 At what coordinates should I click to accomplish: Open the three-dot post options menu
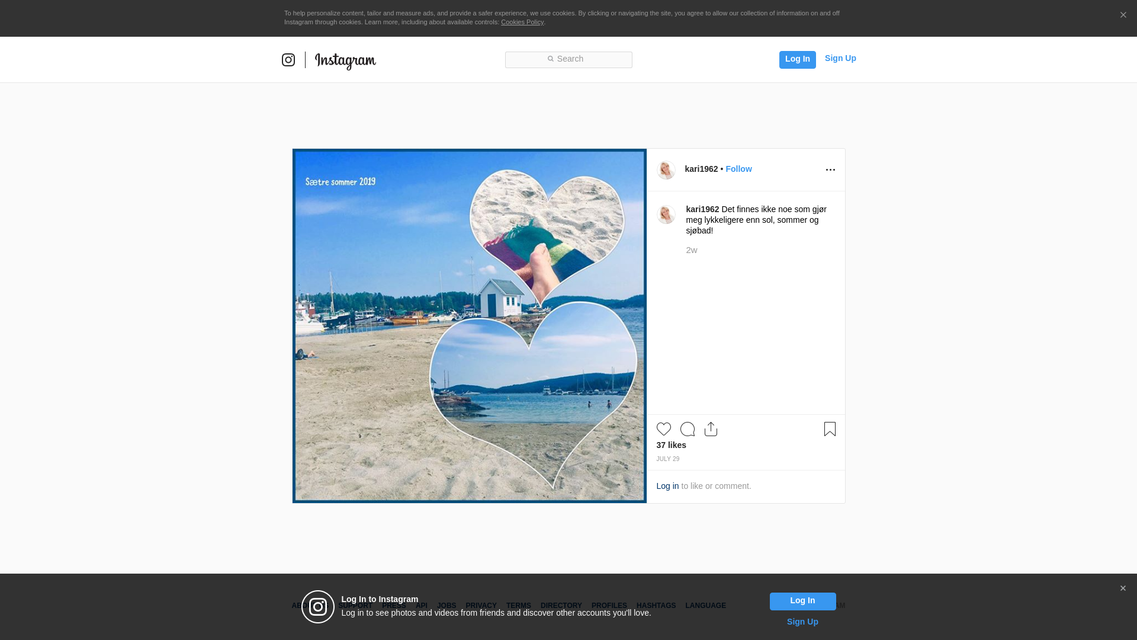pos(830,170)
